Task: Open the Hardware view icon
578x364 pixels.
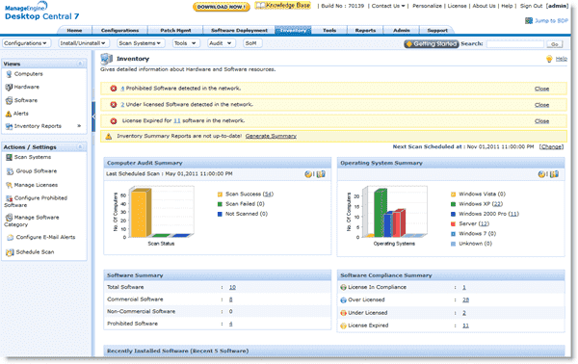Action: pos(9,88)
